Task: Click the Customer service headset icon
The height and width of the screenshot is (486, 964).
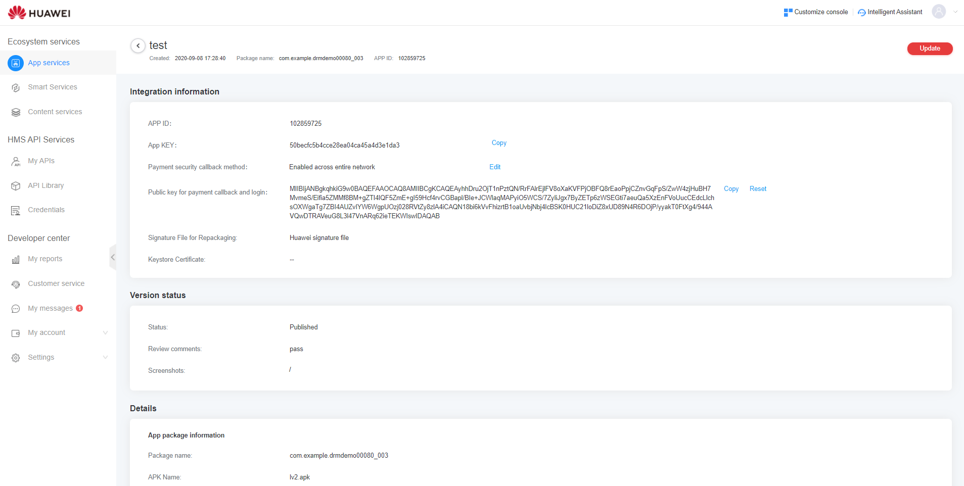Action: 16,284
